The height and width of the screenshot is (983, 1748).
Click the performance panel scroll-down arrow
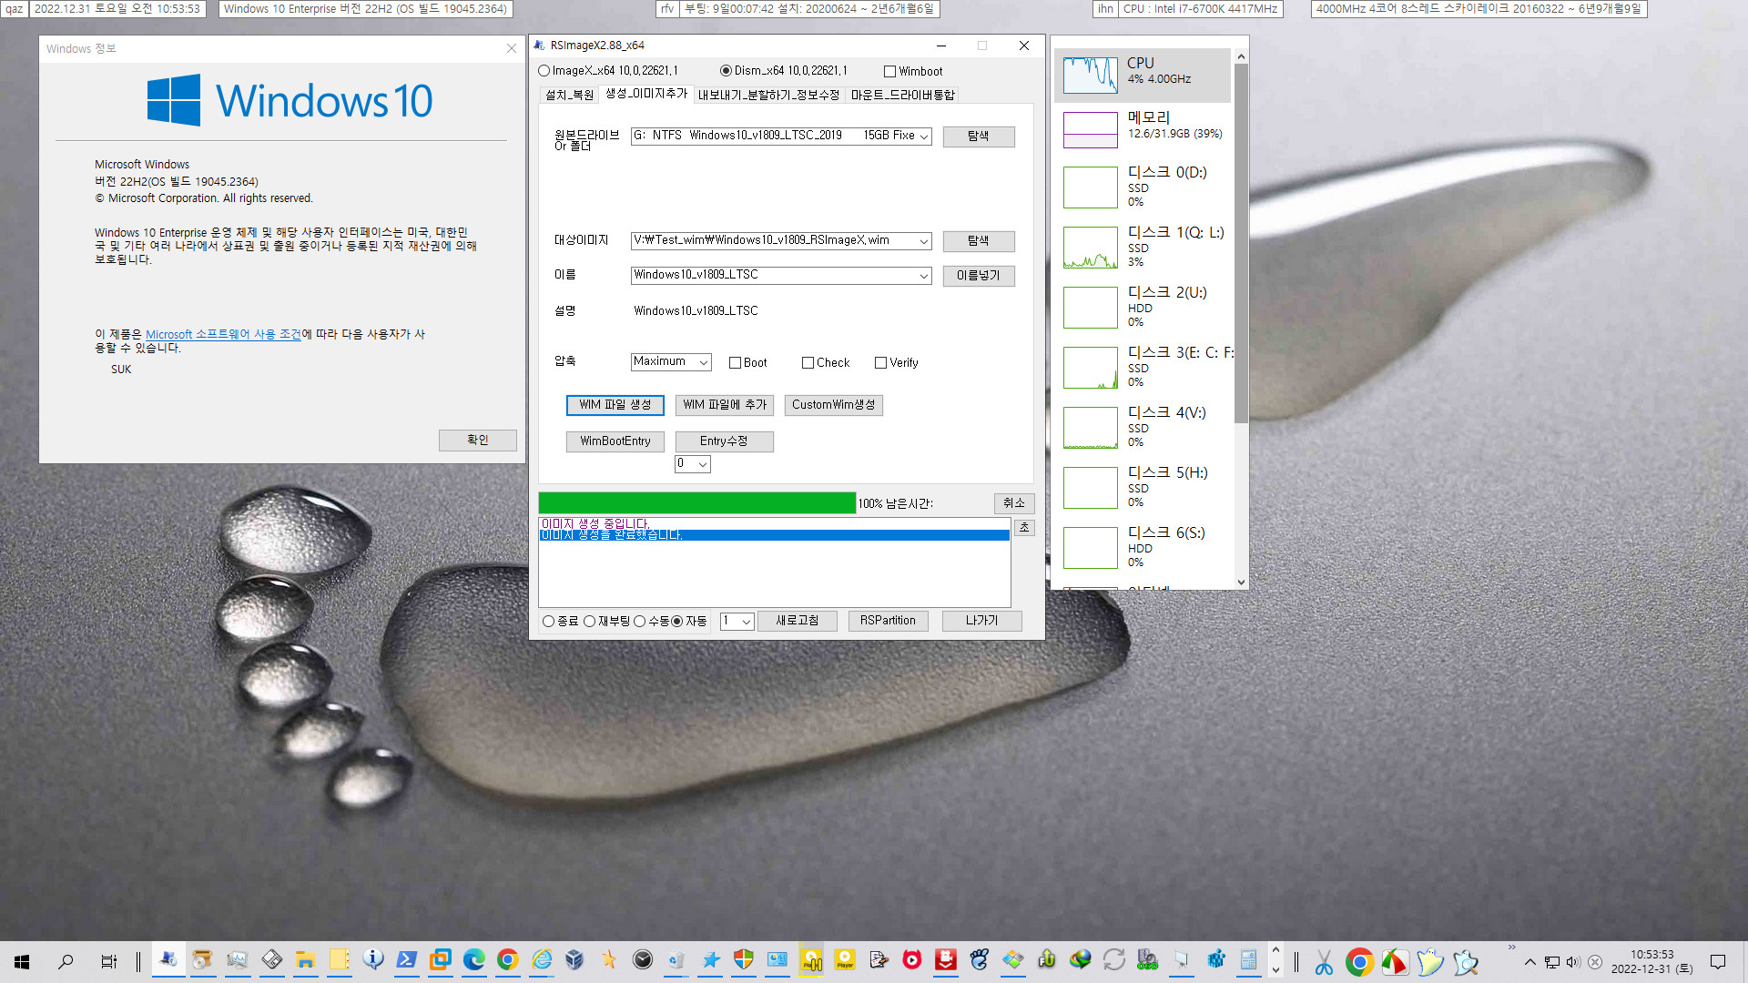pos(1241,583)
